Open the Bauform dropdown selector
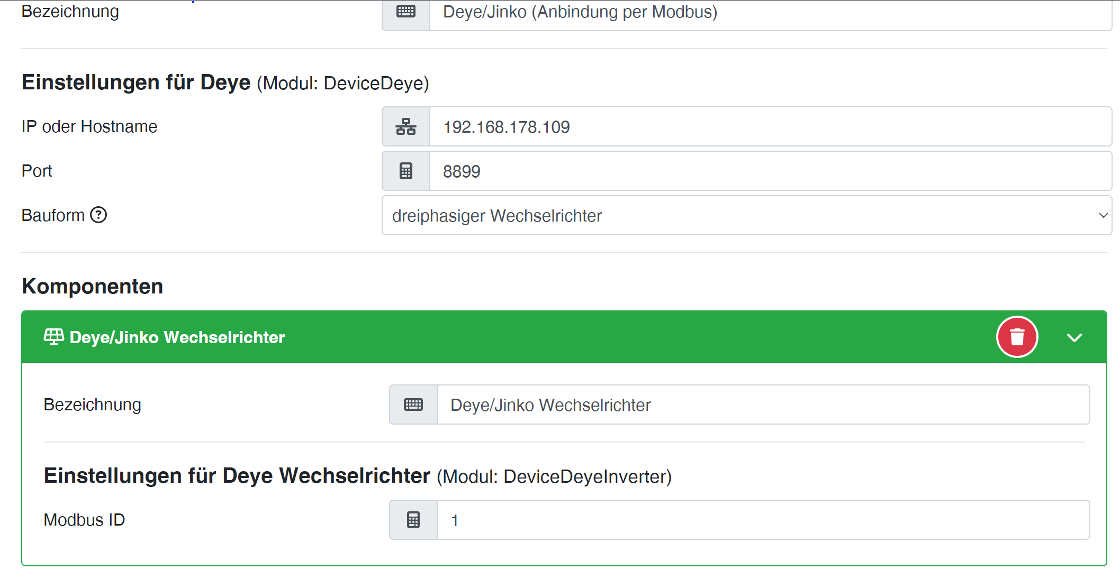Image resolution: width=1120 pixels, height=579 pixels. [746, 216]
